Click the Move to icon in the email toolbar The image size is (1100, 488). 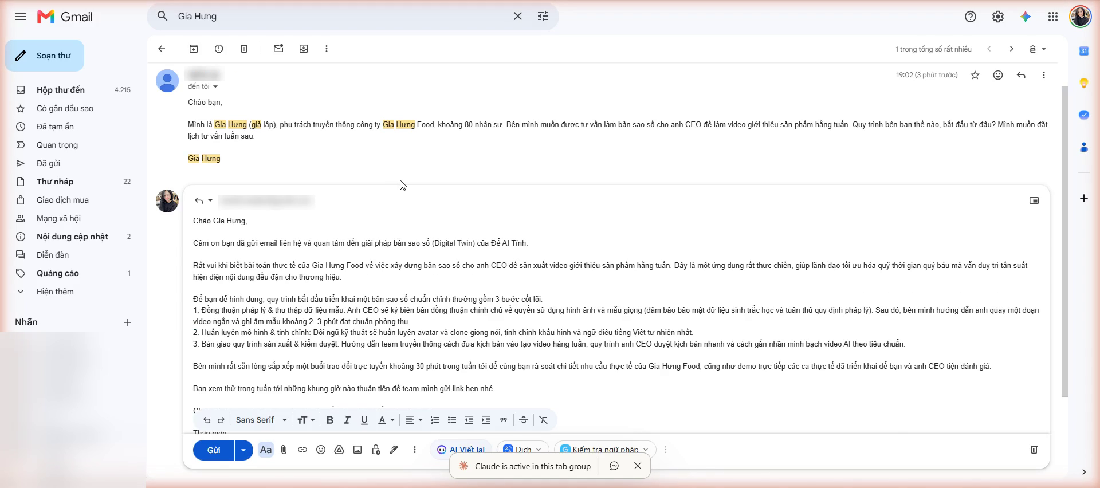point(304,49)
